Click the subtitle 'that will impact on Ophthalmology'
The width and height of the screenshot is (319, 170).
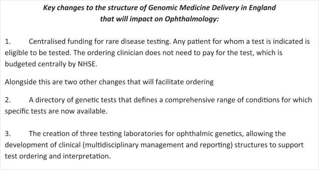click(158, 19)
